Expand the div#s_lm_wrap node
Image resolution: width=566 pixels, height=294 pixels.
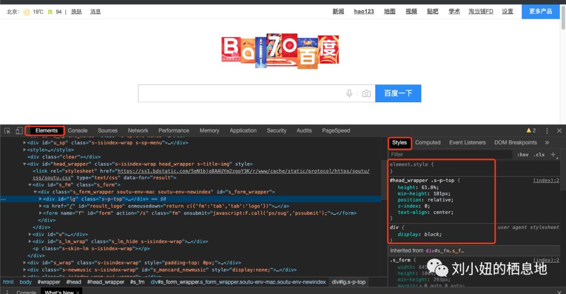(x=30, y=241)
